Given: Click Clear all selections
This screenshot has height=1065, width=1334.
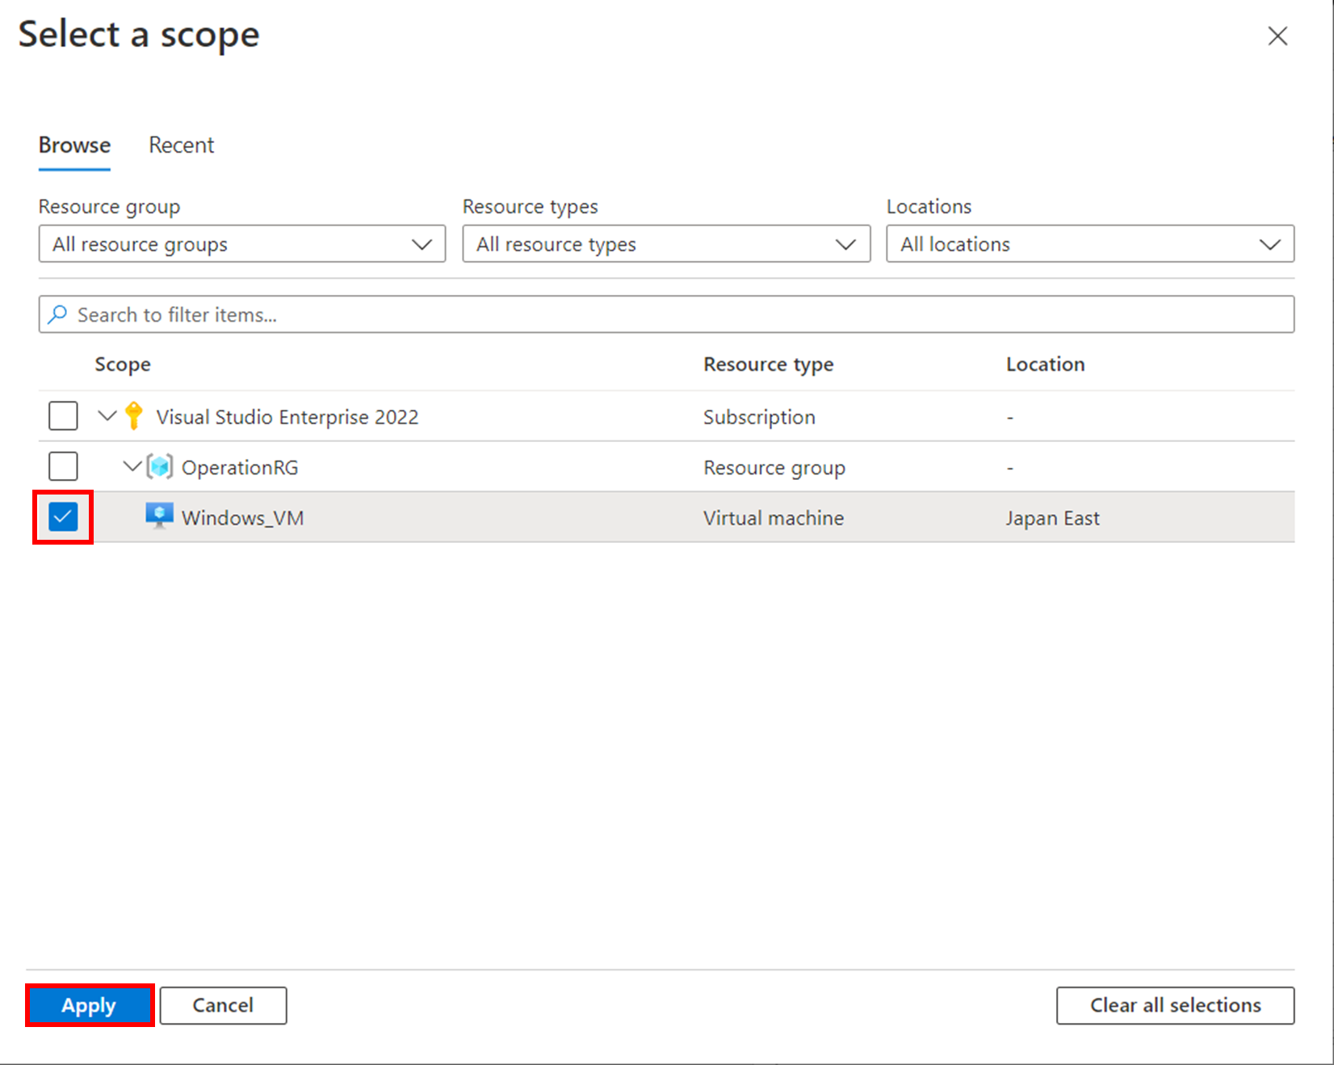Looking at the screenshot, I should point(1175,1005).
